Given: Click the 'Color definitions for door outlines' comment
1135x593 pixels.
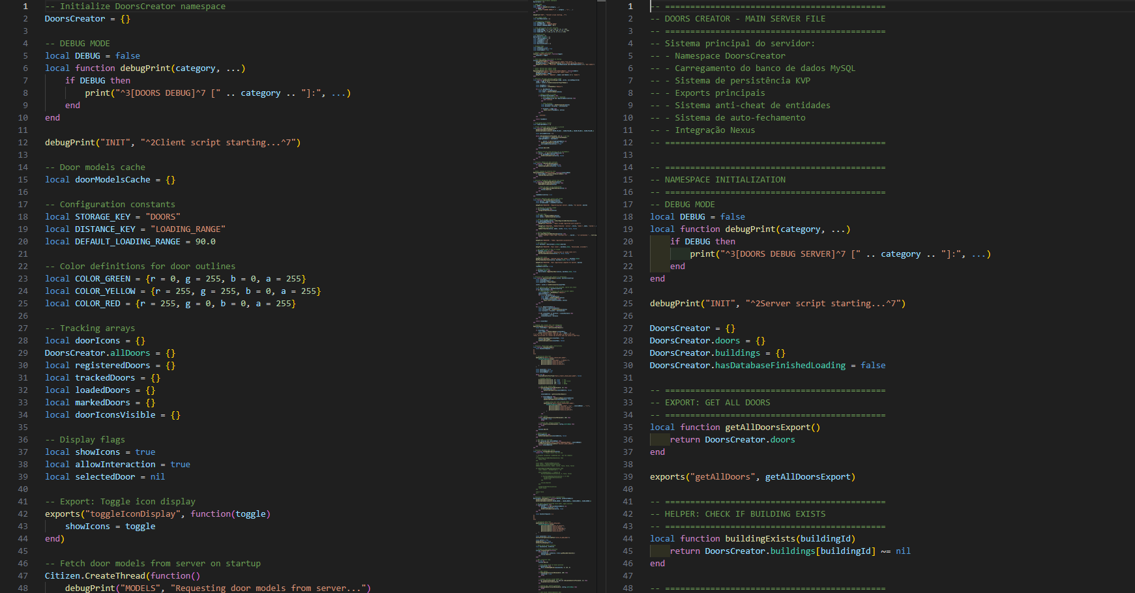Looking at the screenshot, I should (x=140, y=266).
